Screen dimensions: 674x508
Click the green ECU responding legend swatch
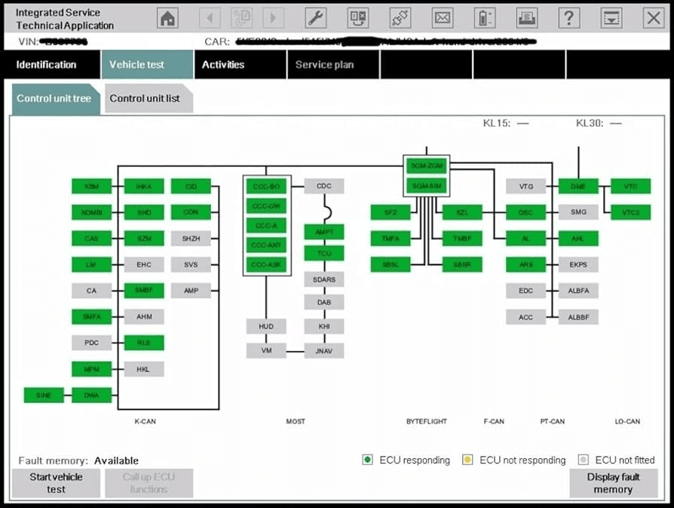(367, 460)
